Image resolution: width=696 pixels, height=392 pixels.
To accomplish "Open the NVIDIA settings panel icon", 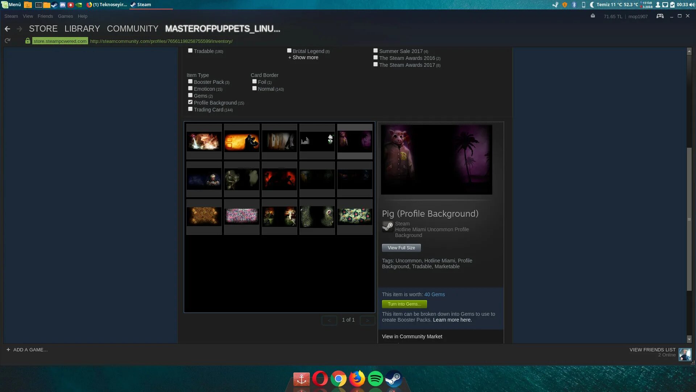I will coord(79,5).
